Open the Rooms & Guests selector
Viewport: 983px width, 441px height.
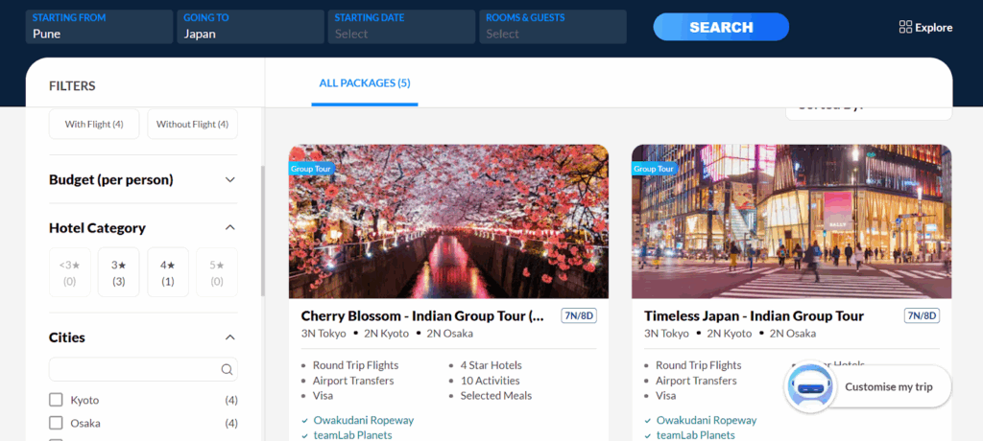pos(553,27)
